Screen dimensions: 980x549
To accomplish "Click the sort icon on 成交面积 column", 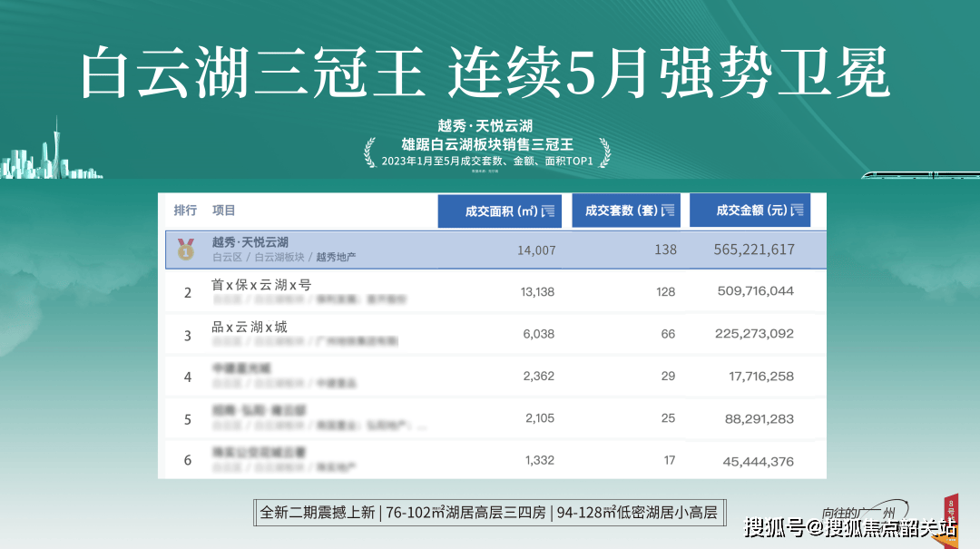I will 549,211.
